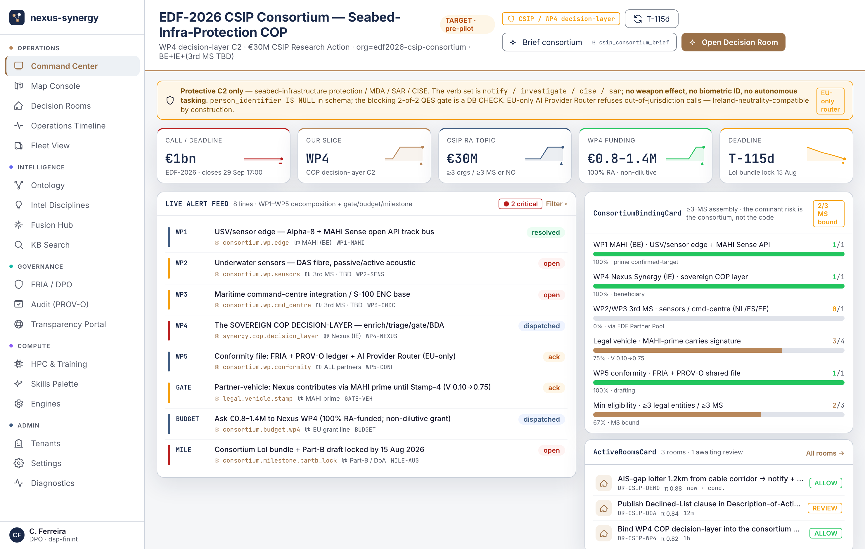Click ALLOW on Bind WP4 COP room
865x549 pixels.
(x=826, y=533)
